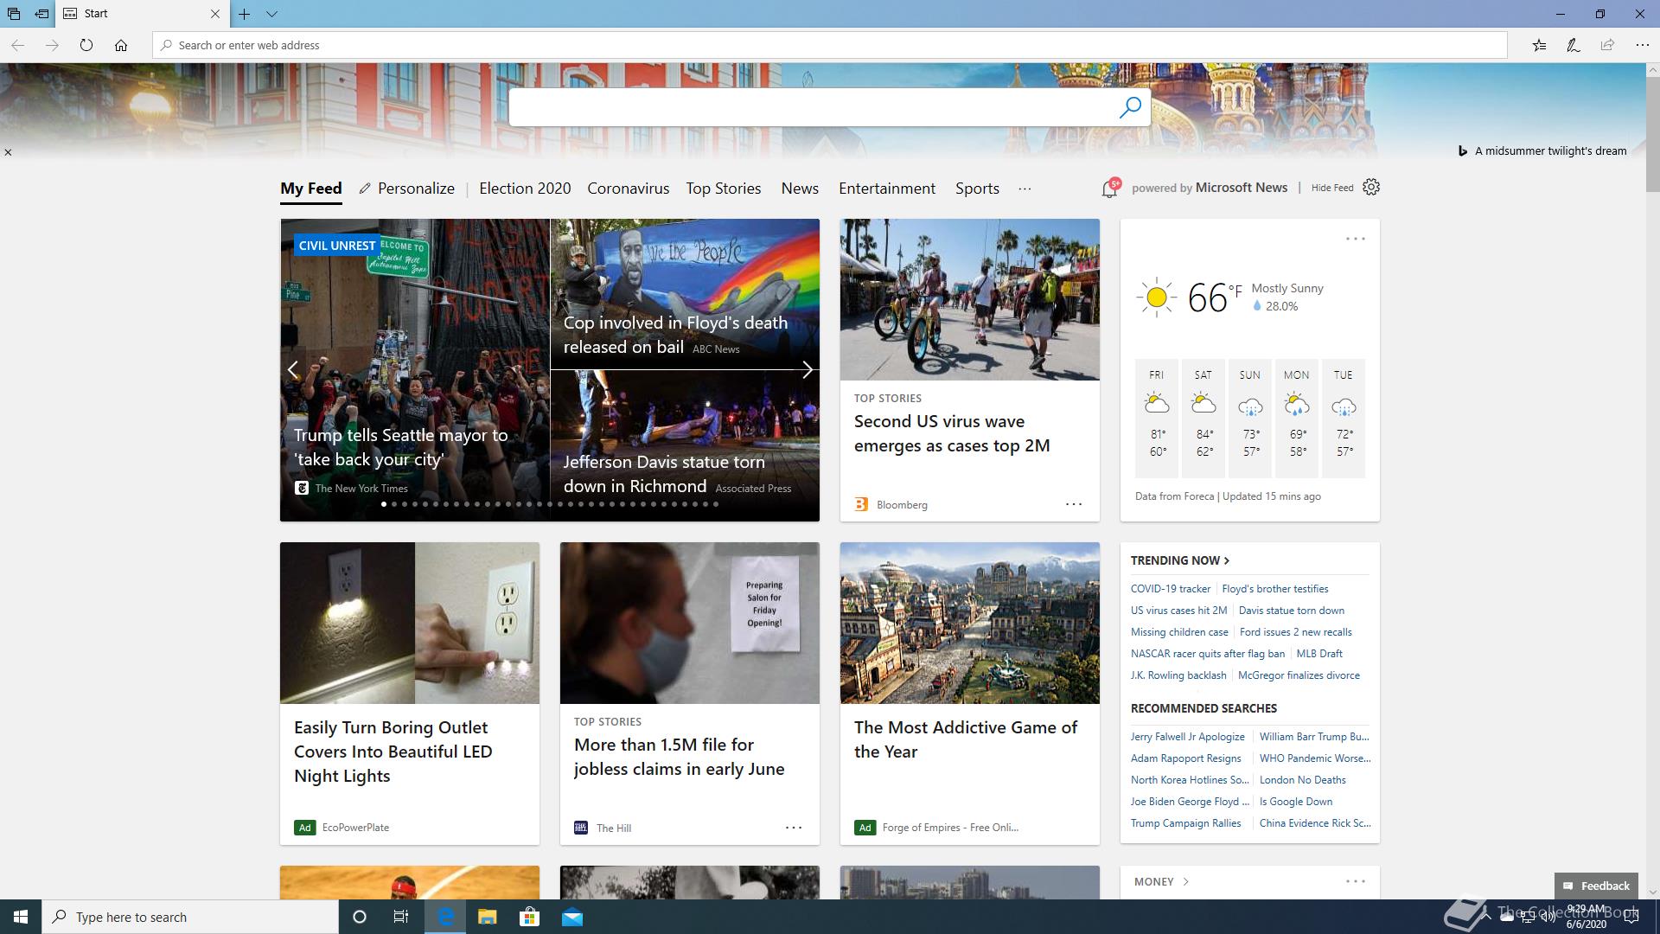Open Jefferson Davis statue story
This screenshot has width=1660, height=934.
pos(685,445)
